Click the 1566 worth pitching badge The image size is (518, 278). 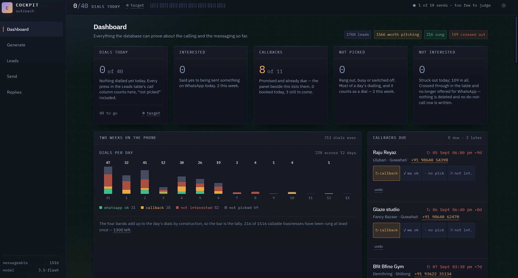pos(398,35)
